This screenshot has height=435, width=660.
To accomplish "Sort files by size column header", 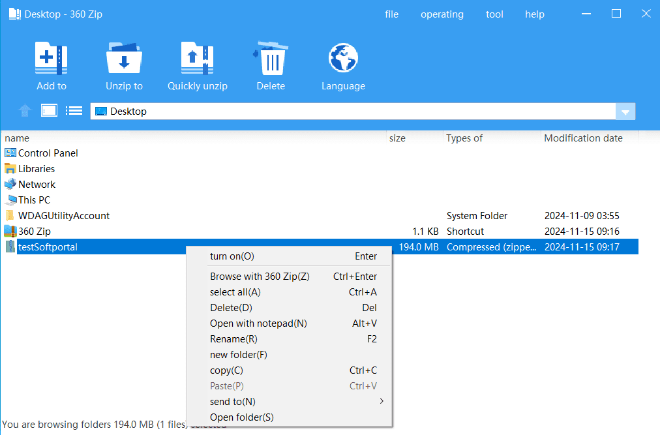I will (397, 138).
